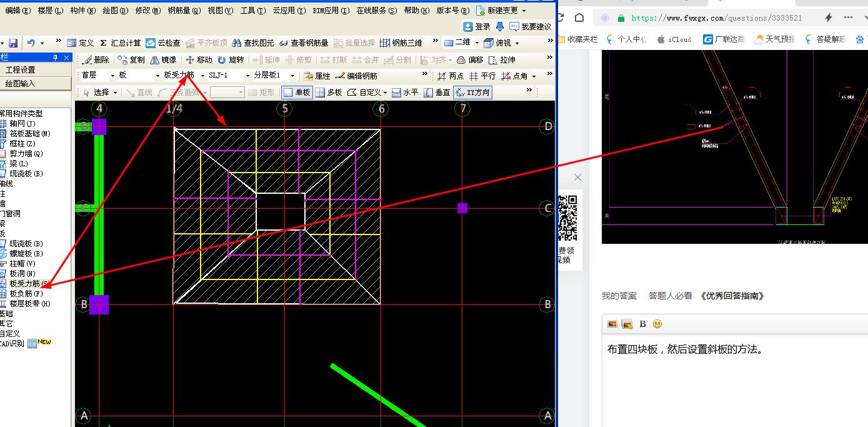Open 属性 properties panel
The height and width of the screenshot is (427, 868).
[x=317, y=76]
